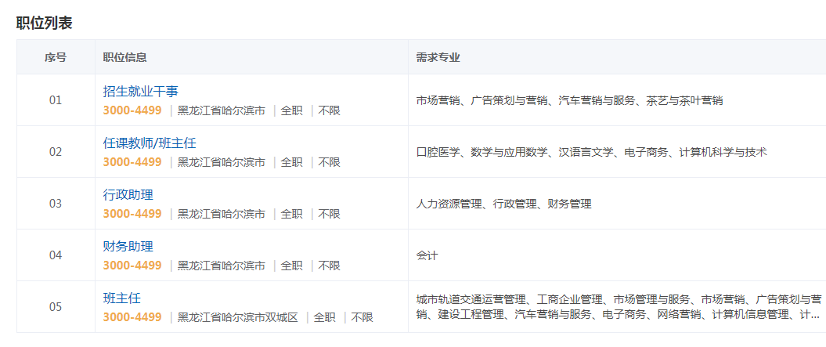Click the 职位信息 column header
Screen dimensions: 826x347
[x=125, y=57]
